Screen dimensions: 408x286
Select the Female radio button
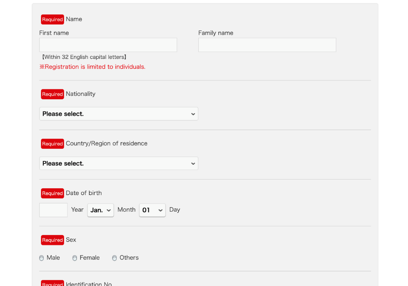click(75, 258)
